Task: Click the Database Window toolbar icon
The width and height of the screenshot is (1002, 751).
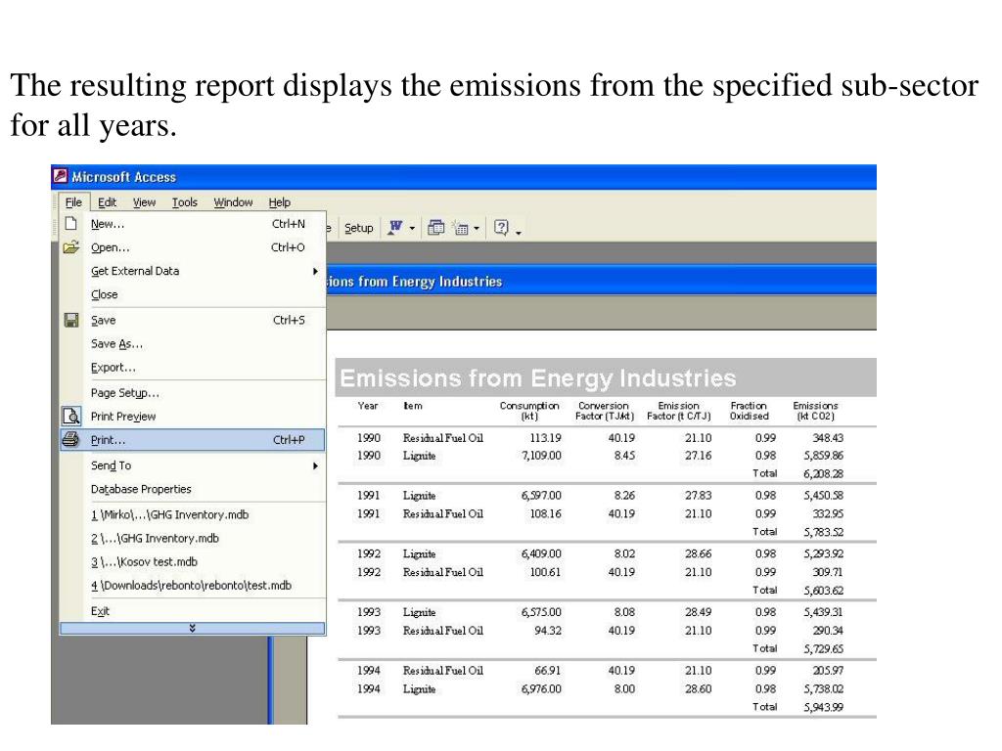Action: 435,227
